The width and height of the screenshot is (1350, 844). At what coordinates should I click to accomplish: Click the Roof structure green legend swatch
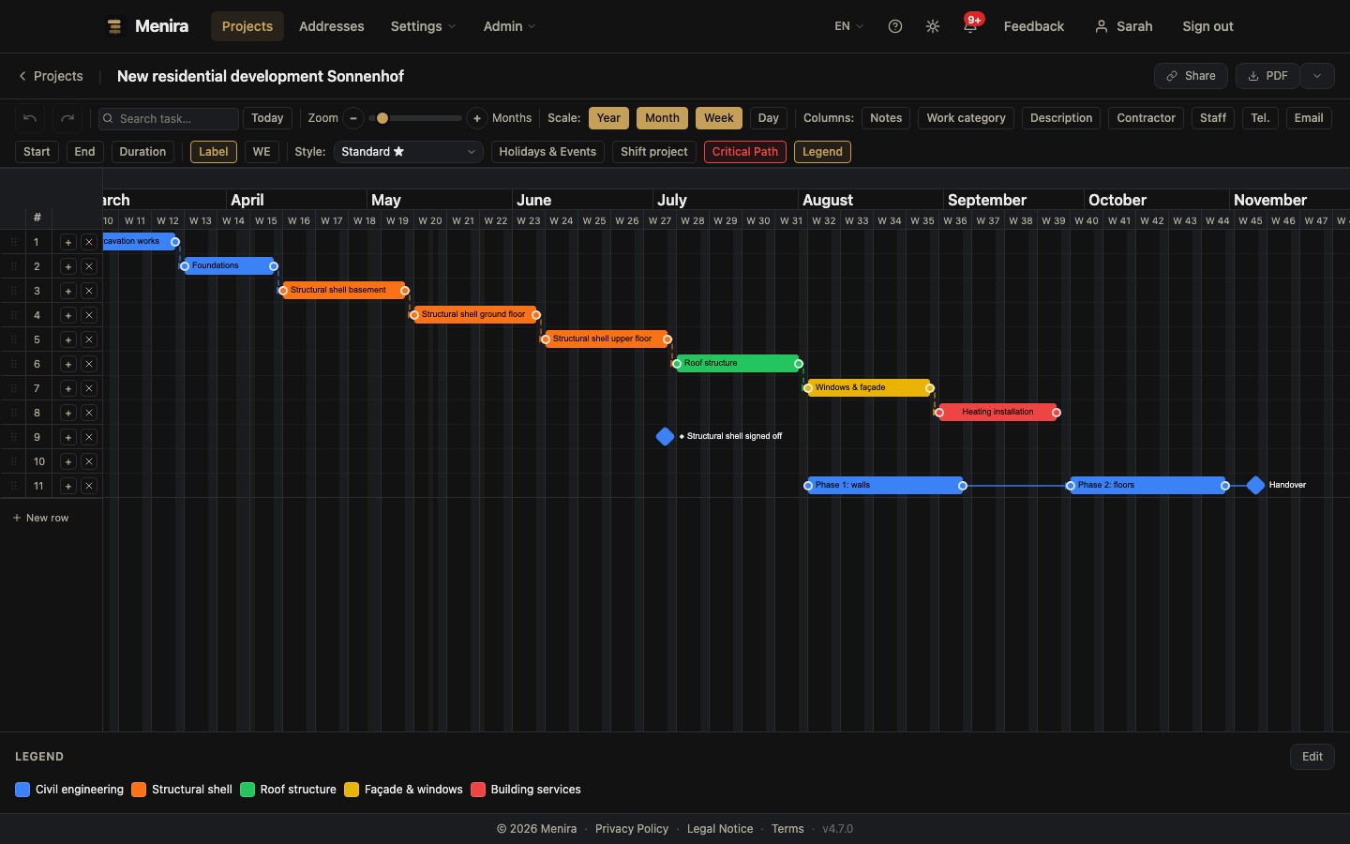click(247, 790)
